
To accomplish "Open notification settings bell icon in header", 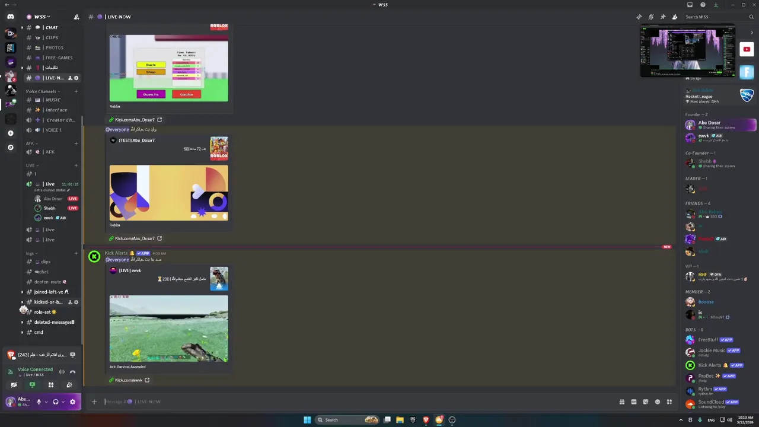I will [651, 17].
